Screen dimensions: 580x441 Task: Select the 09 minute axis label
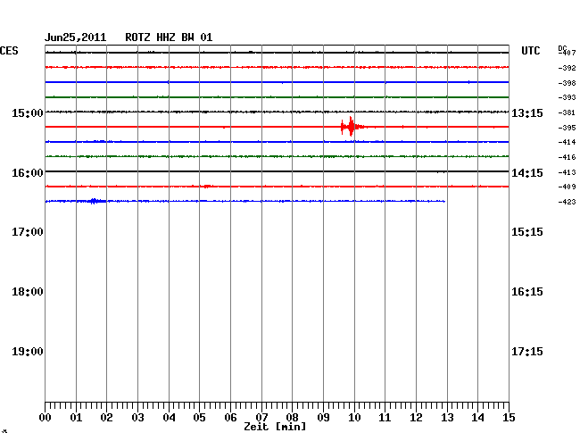tap(323, 418)
